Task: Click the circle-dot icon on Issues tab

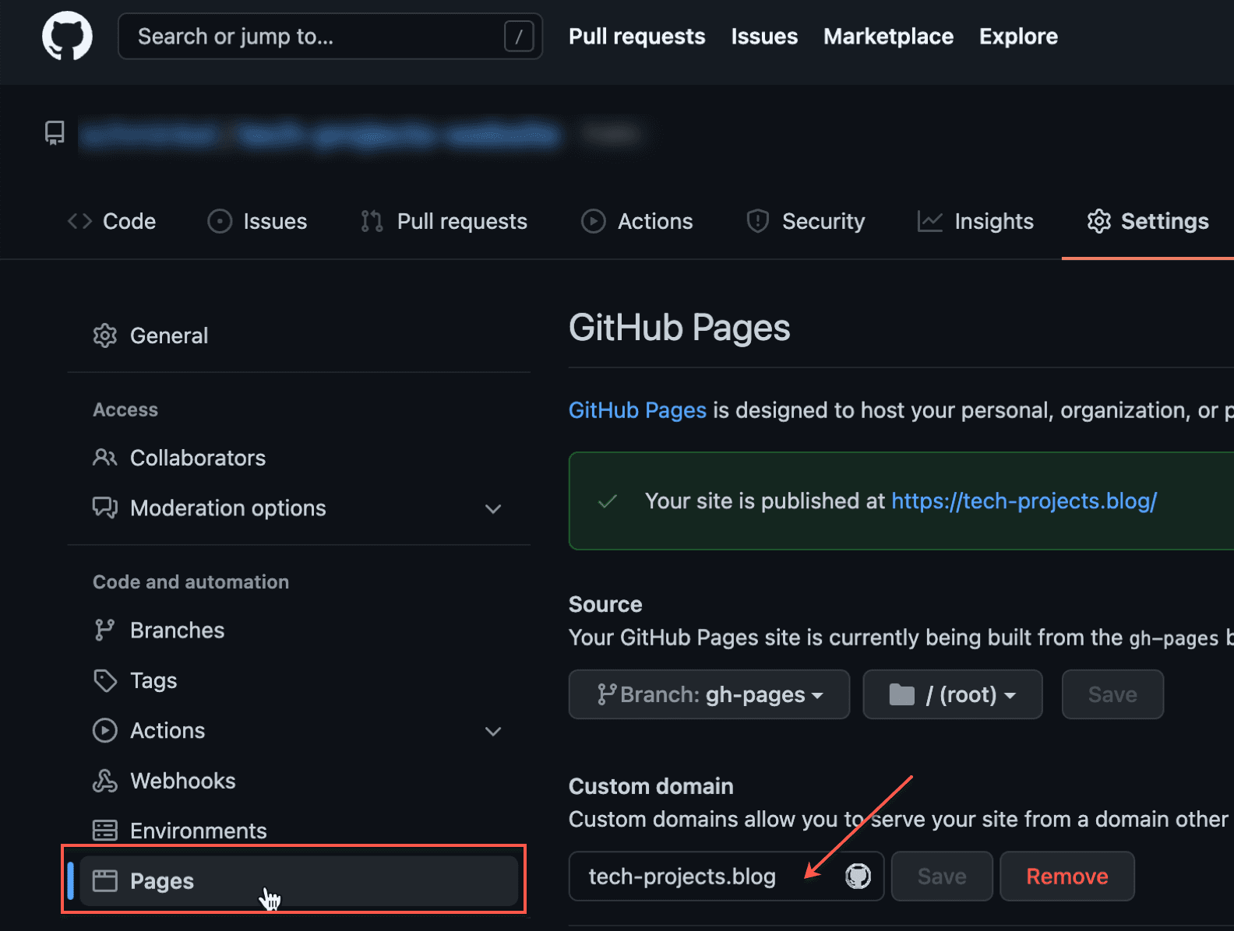Action: click(220, 221)
